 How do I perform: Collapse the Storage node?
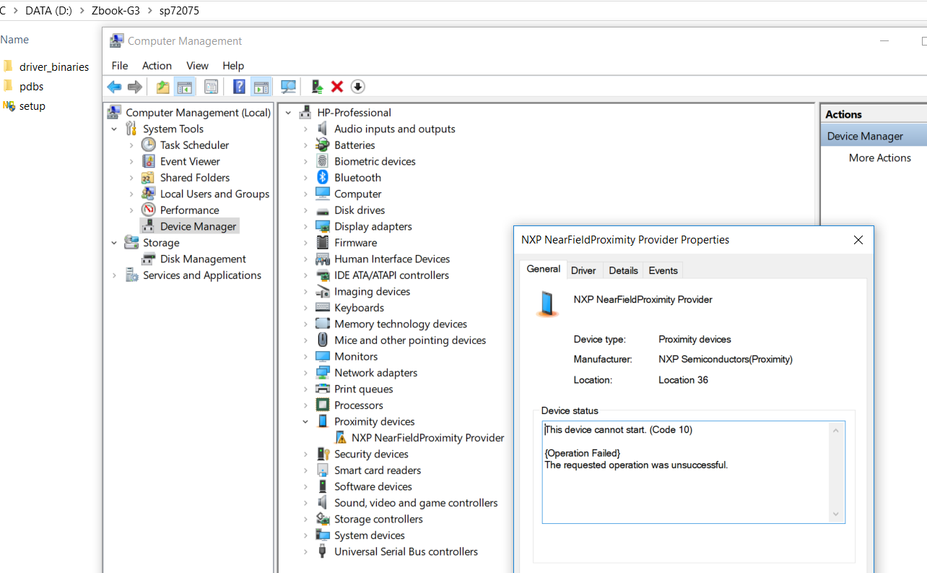pyautogui.click(x=114, y=243)
